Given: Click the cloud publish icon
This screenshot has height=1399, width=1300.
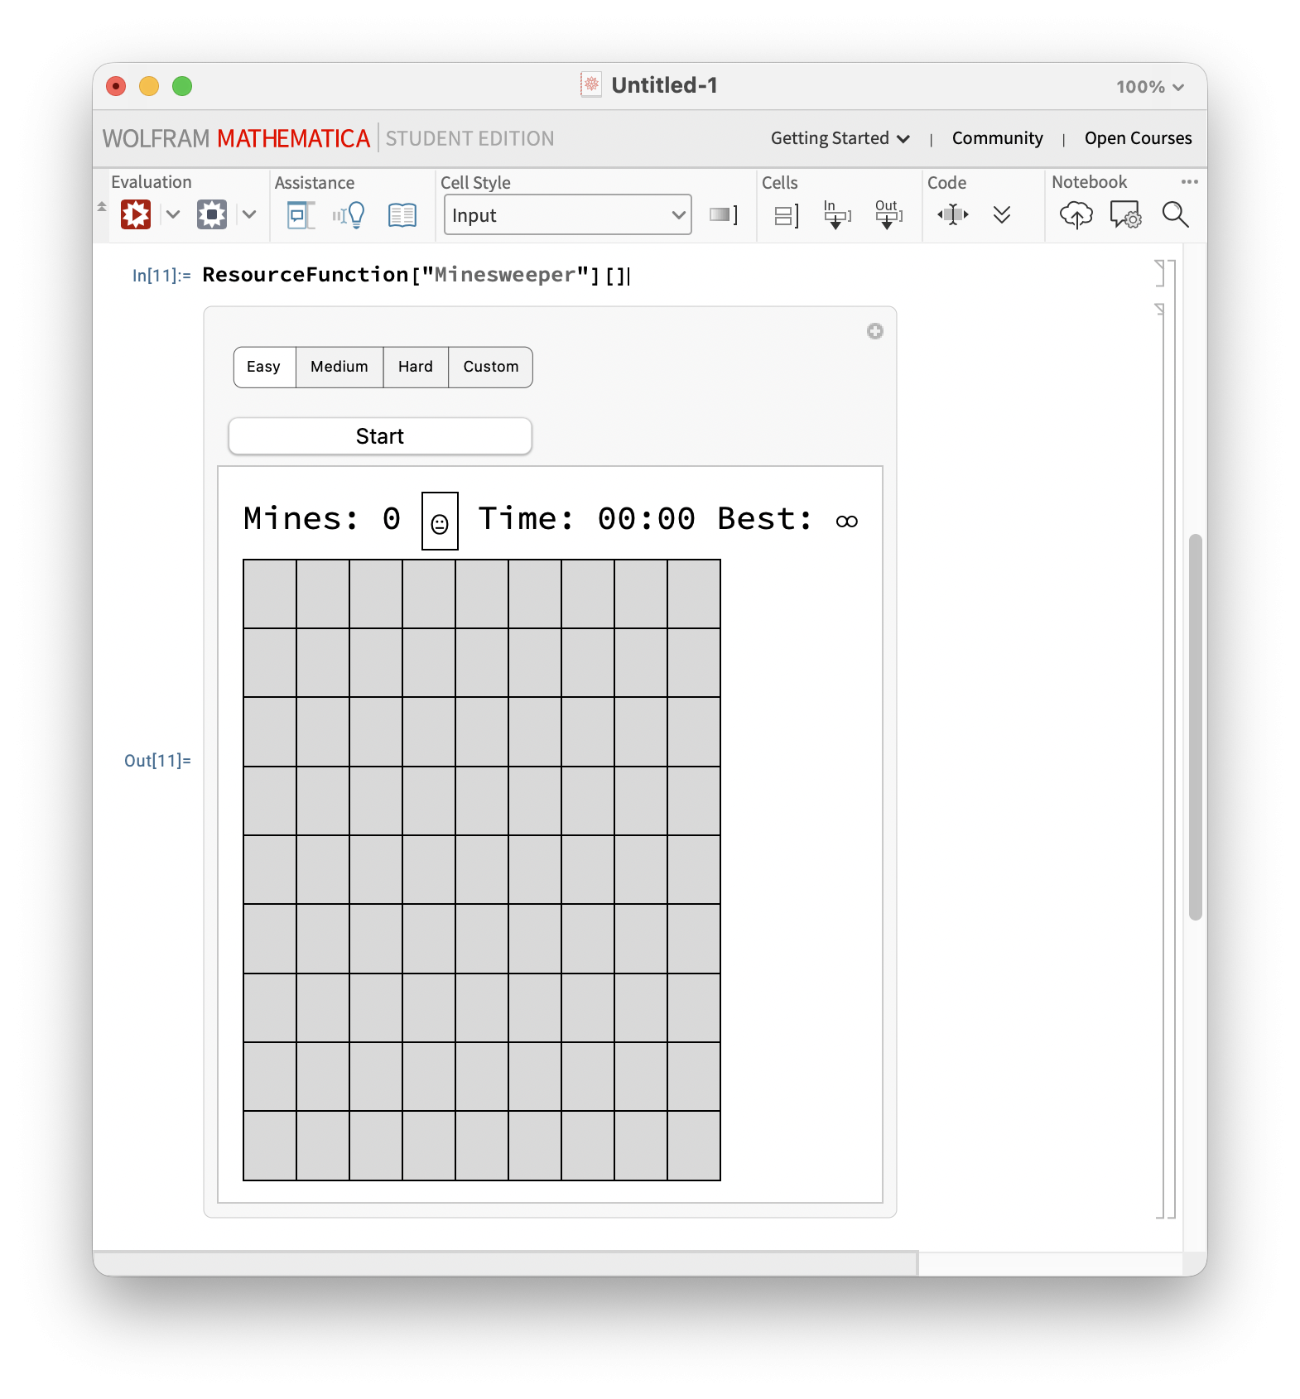Looking at the screenshot, I should pyautogui.click(x=1076, y=215).
